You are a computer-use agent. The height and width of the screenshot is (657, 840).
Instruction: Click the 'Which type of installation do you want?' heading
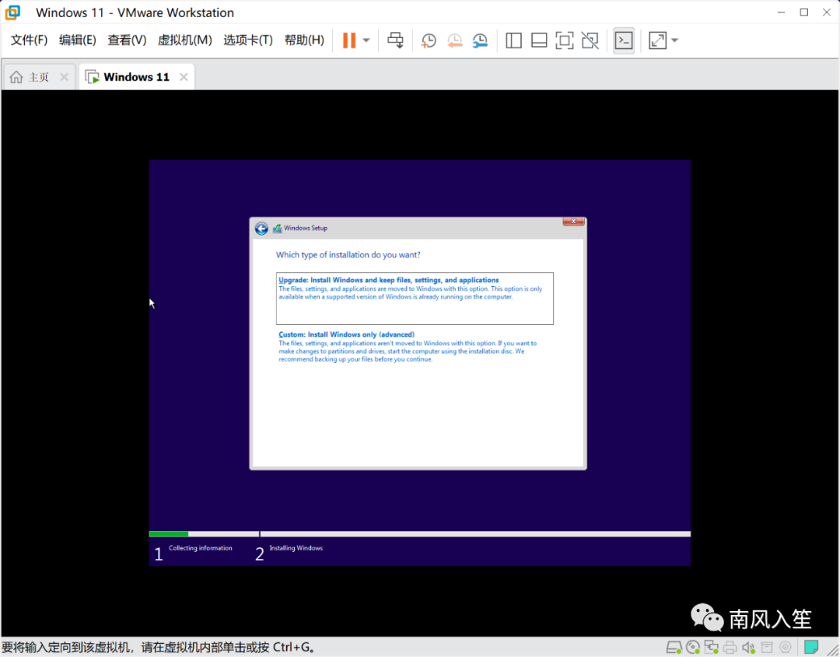tap(348, 255)
